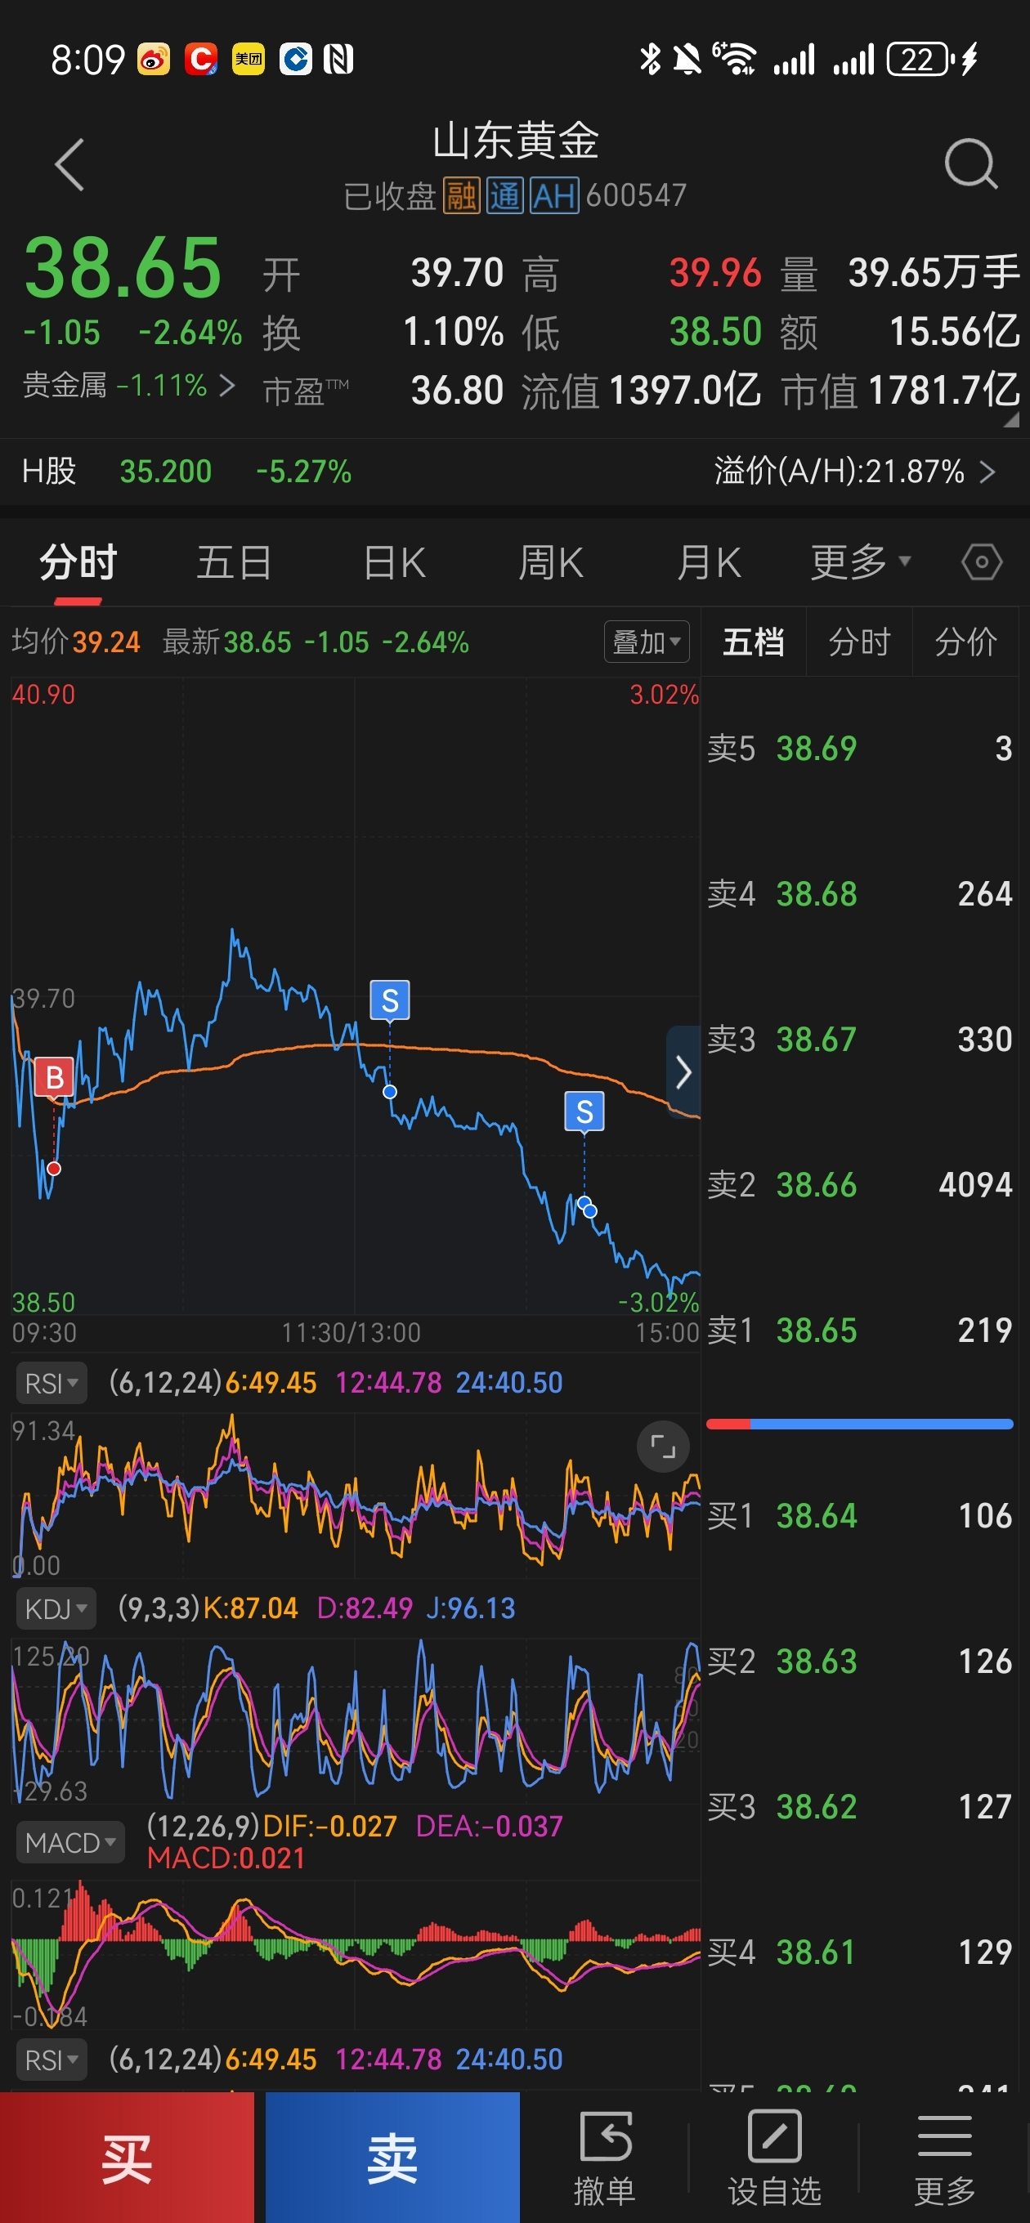The width and height of the screenshot is (1030, 2223).
Task: Switch to 日K chart tab
Action: (395, 562)
